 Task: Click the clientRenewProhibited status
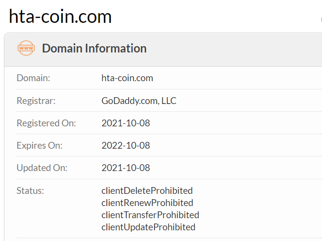[x=147, y=203]
